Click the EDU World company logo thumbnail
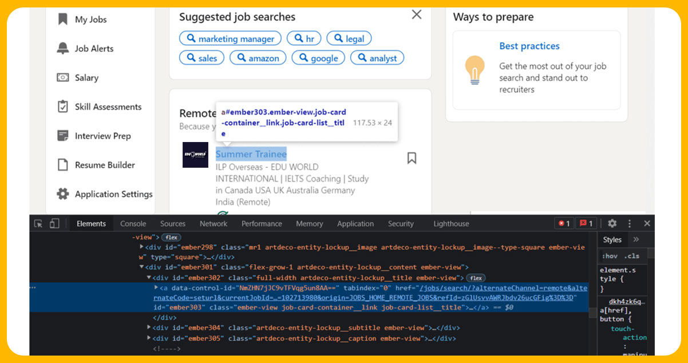This screenshot has height=363, width=688. pos(195,155)
